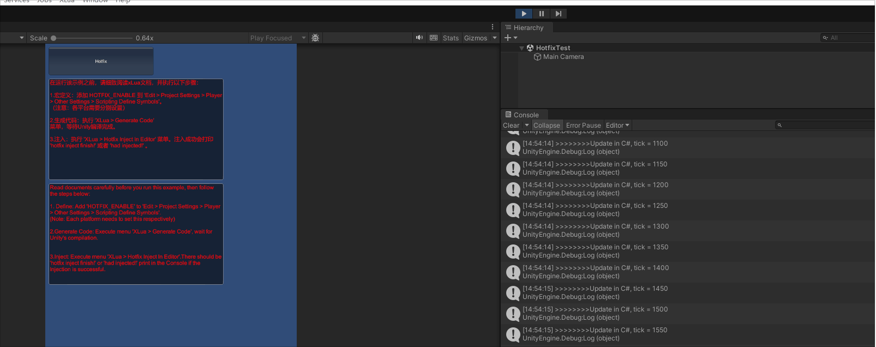Click the plus create icon in Hierarchy
Screen dimensions: 876x347
point(508,38)
